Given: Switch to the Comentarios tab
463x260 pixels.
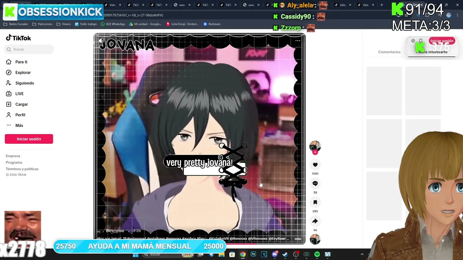Looking at the screenshot, I should tap(389, 52).
